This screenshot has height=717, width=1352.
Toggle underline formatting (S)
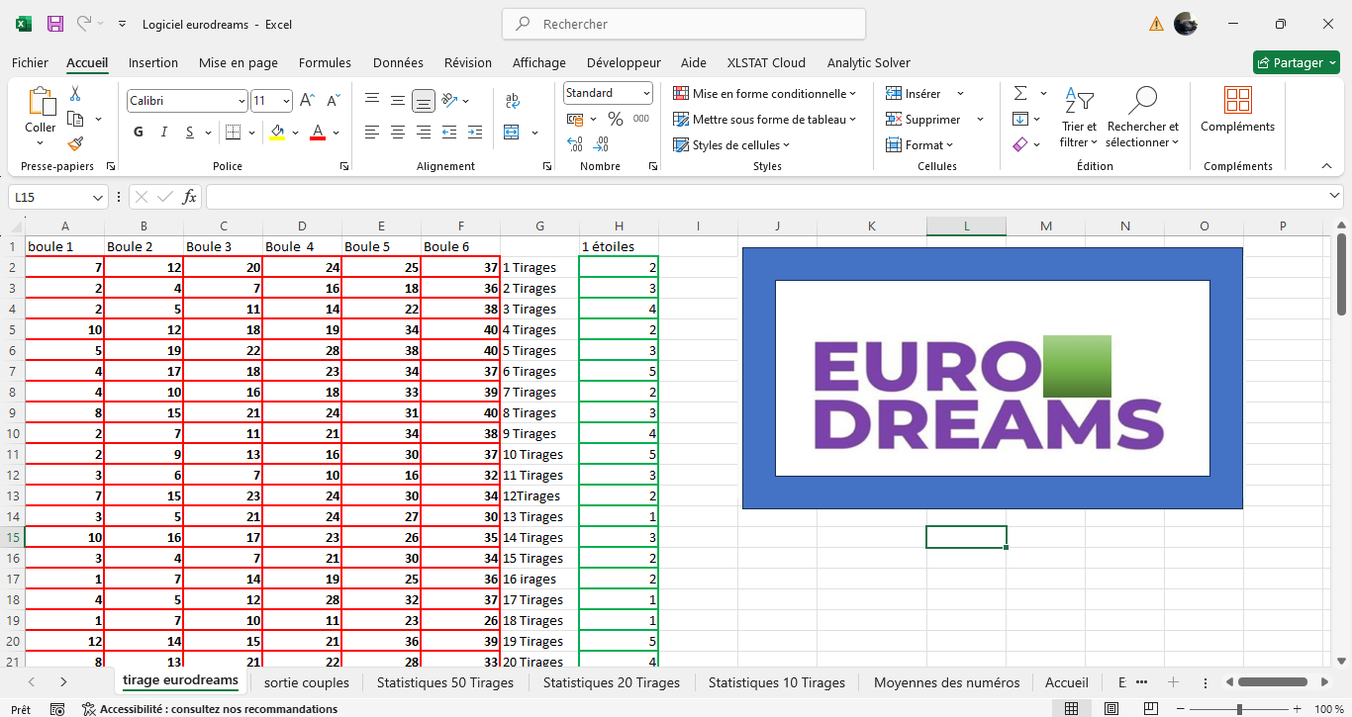pos(190,133)
